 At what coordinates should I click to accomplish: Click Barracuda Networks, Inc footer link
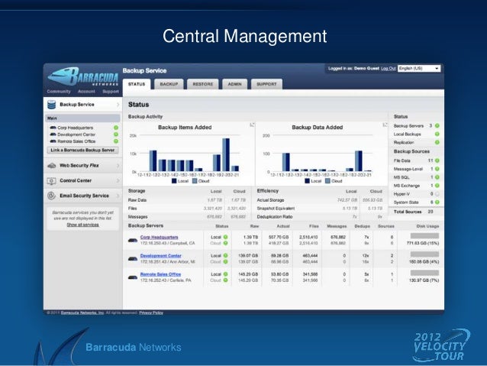pyautogui.click(x=82, y=313)
